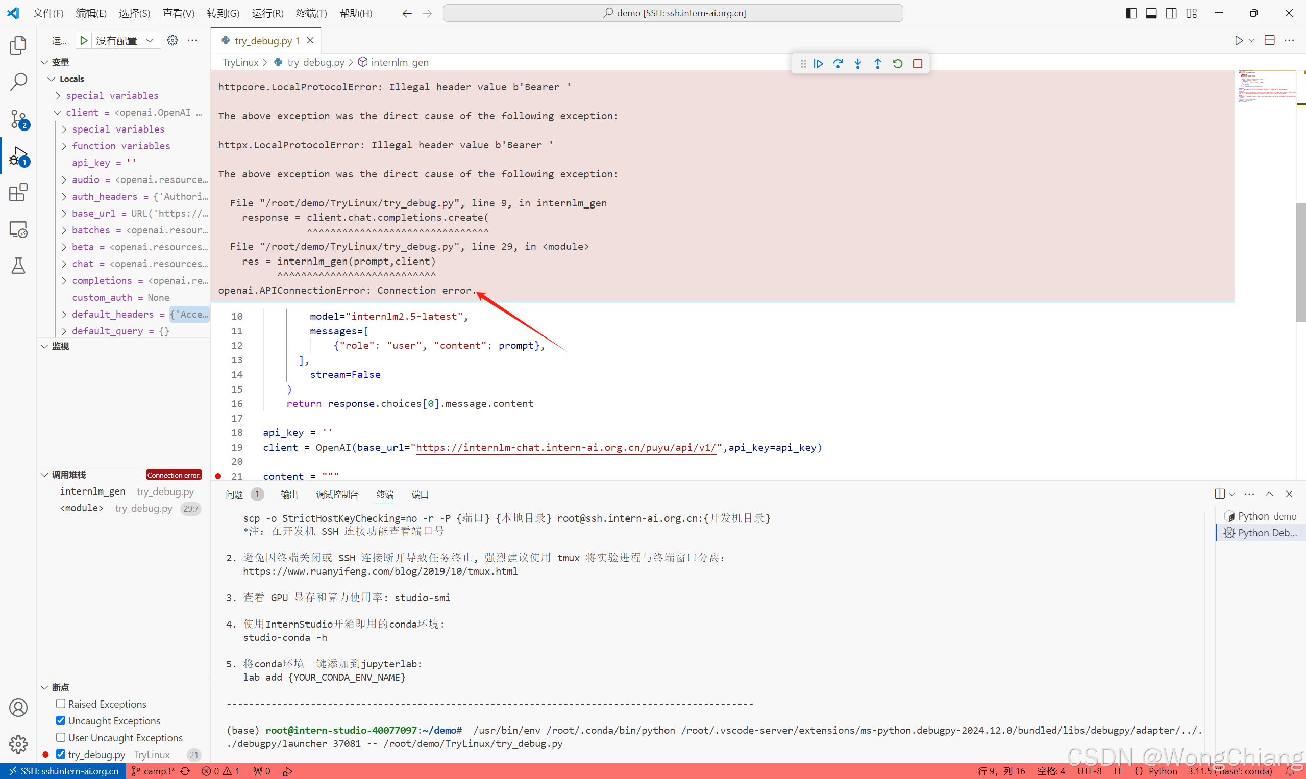1306x779 pixels.
Task: Switch to the 调试控制台 panel tab
Action: 337,495
